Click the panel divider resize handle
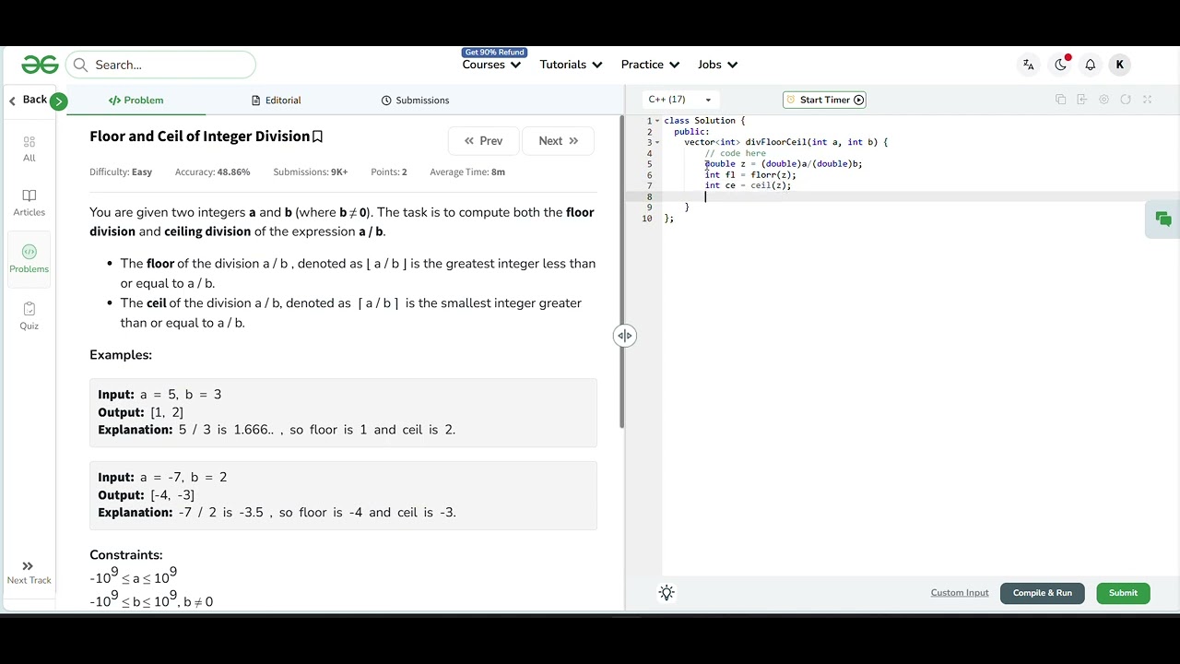 625,336
